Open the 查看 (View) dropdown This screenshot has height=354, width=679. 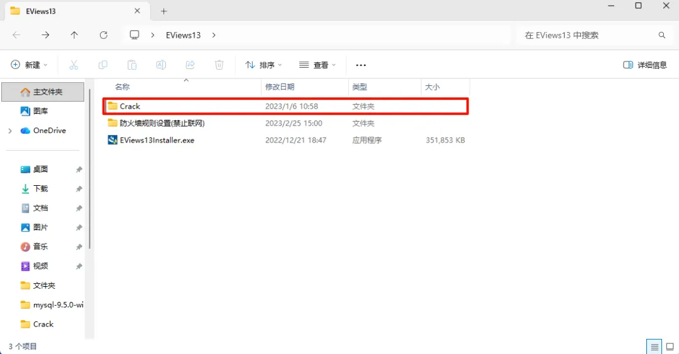click(x=317, y=65)
